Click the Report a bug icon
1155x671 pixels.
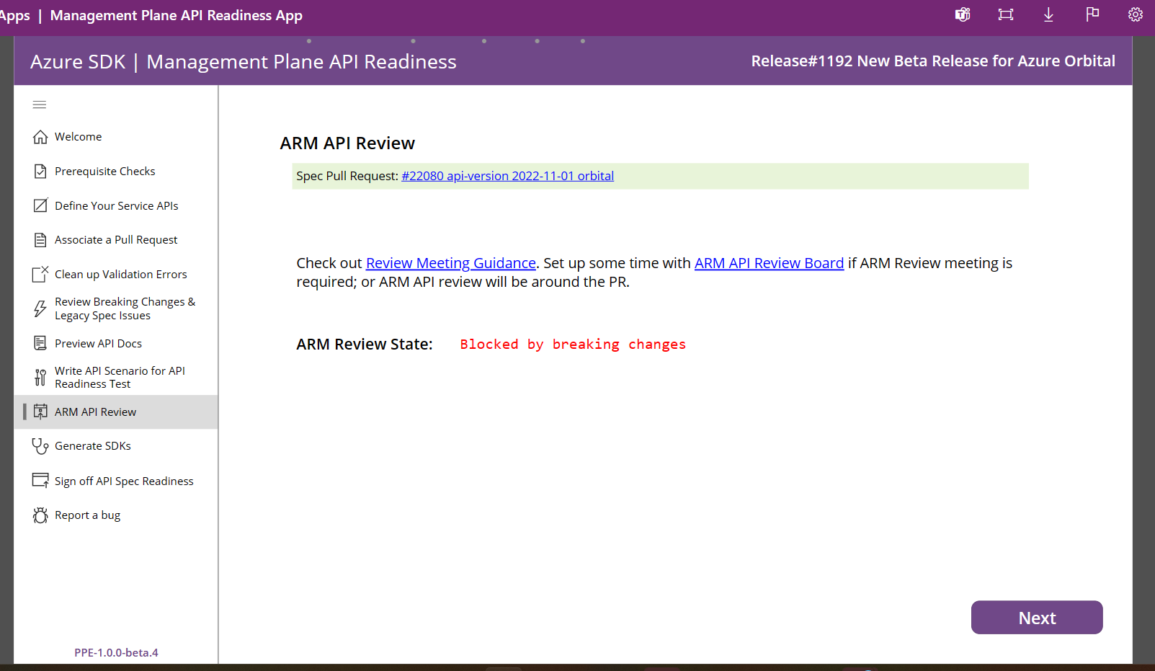[40, 515]
